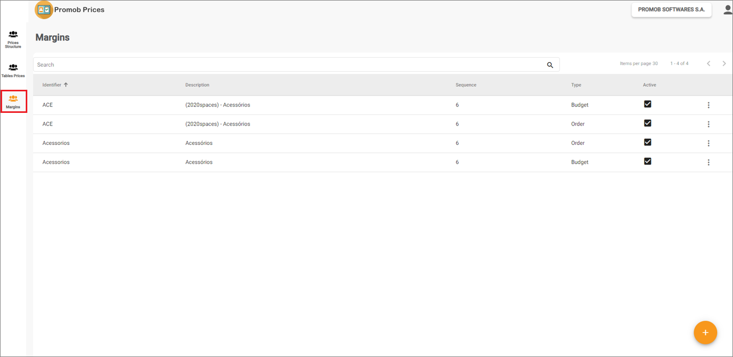The image size is (733, 357).
Task: Add a new margin with plus button
Action: 705,333
